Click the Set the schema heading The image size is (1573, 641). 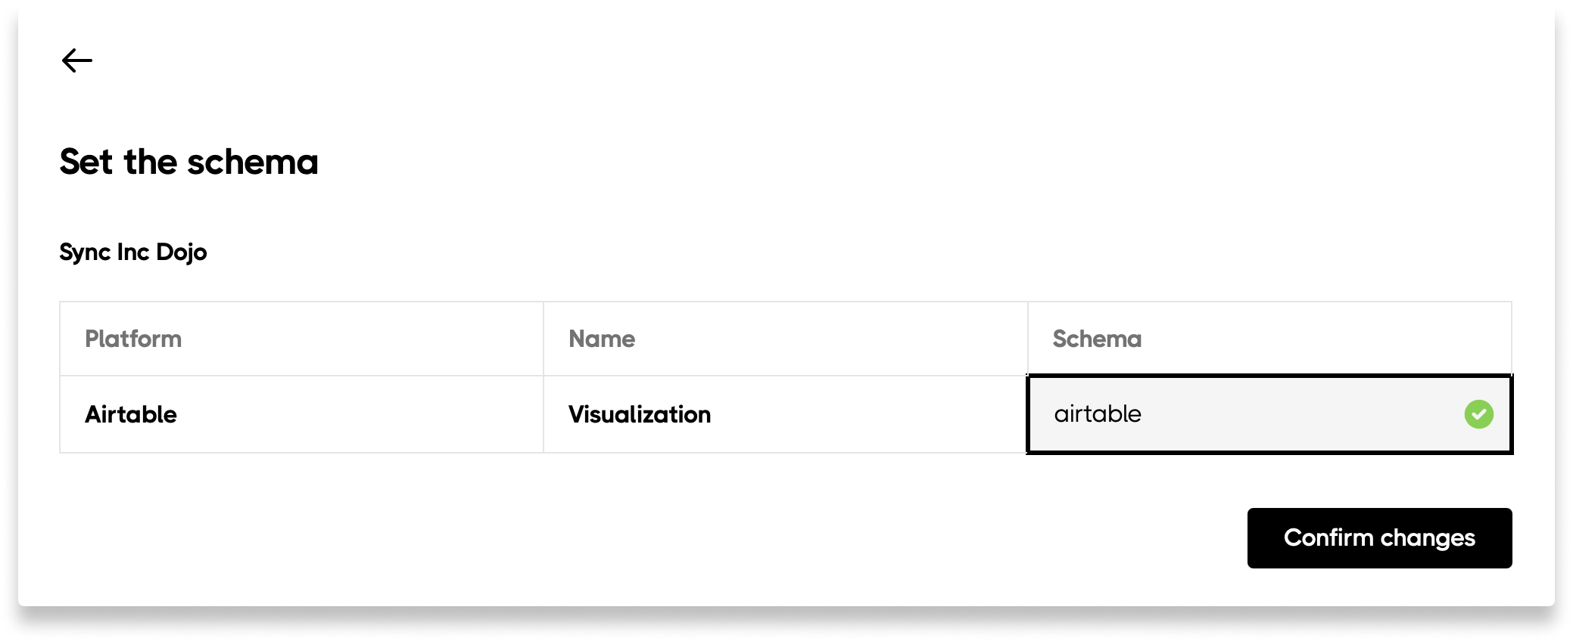(x=189, y=162)
